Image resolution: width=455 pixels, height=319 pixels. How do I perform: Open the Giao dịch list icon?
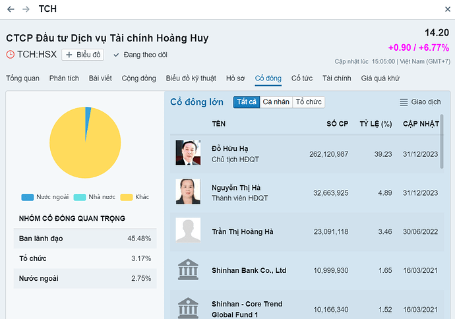(404, 102)
